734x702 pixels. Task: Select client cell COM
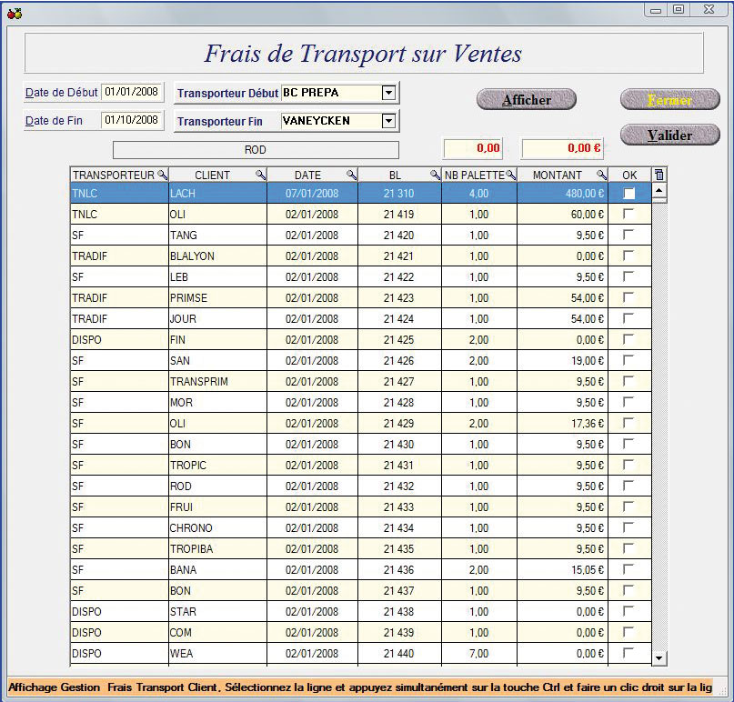pos(217,632)
